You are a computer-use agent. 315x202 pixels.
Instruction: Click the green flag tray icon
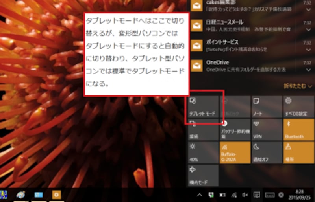(211, 195)
